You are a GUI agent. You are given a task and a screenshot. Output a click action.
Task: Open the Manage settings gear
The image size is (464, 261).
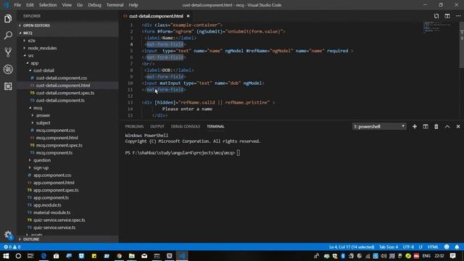coord(8,235)
